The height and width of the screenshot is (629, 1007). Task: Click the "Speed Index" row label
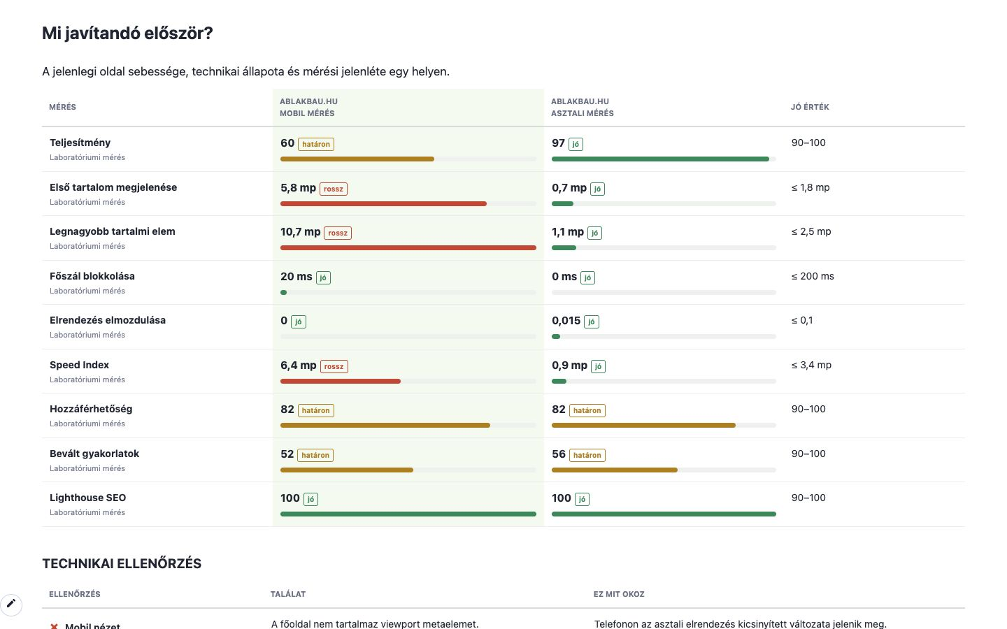(79, 365)
